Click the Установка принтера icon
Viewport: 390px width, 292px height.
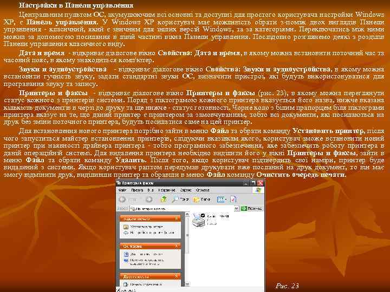(126, 227)
